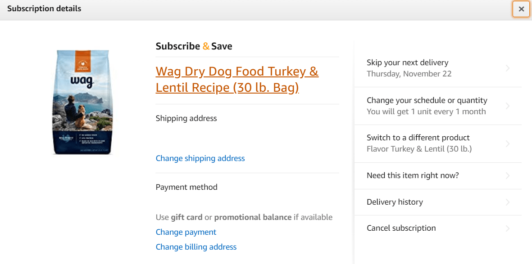Select Change billing address link

point(196,247)
